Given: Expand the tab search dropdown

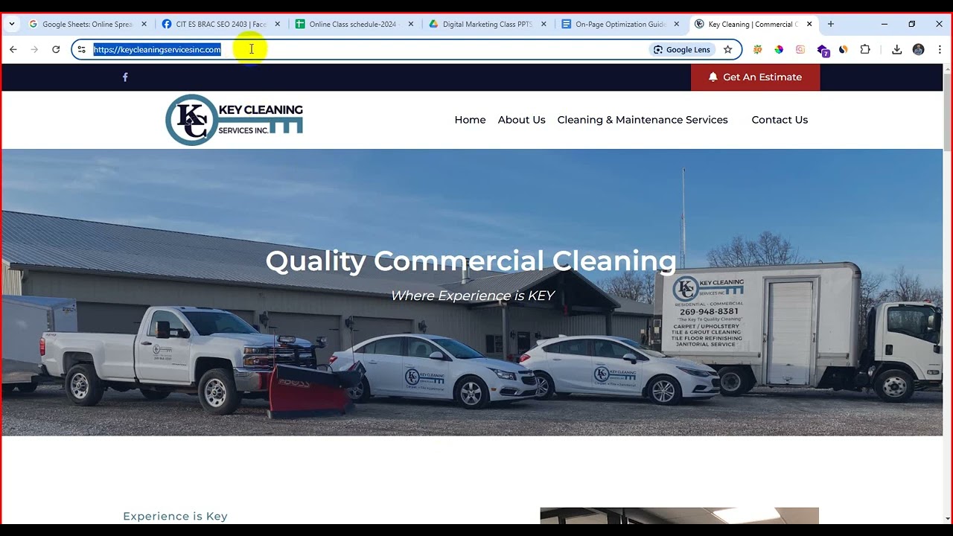Looking at the screenshot, I should 12,24.
